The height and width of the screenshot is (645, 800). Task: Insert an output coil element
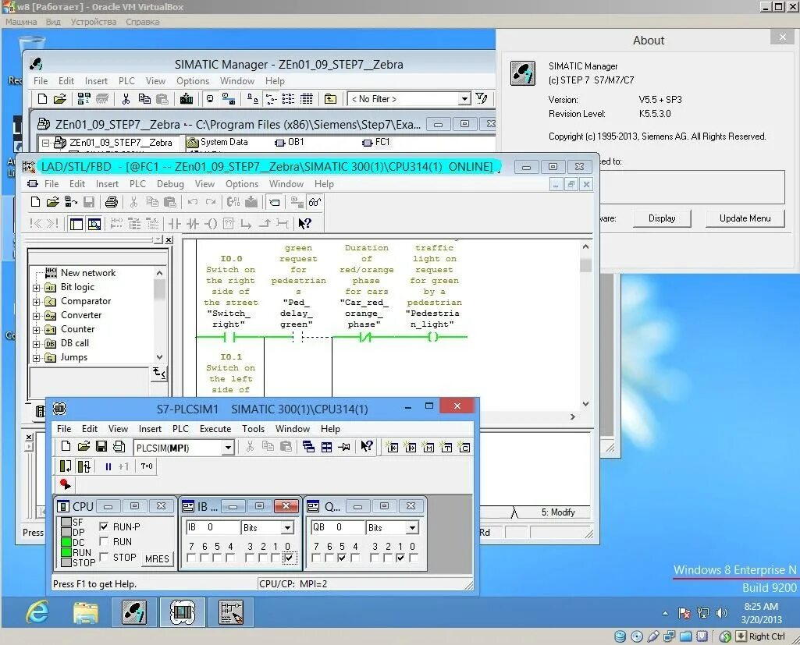click(x=211, y=223)
